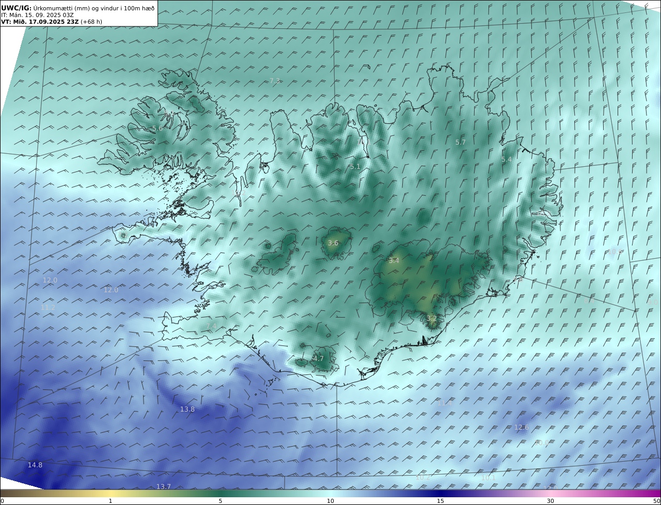
Task: Click the 3.6 value on the central glacier
Action: (x=333, y=243)
